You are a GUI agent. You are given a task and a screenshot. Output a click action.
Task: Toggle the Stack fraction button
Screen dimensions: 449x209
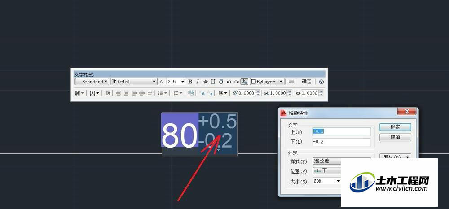coord(244,82)
